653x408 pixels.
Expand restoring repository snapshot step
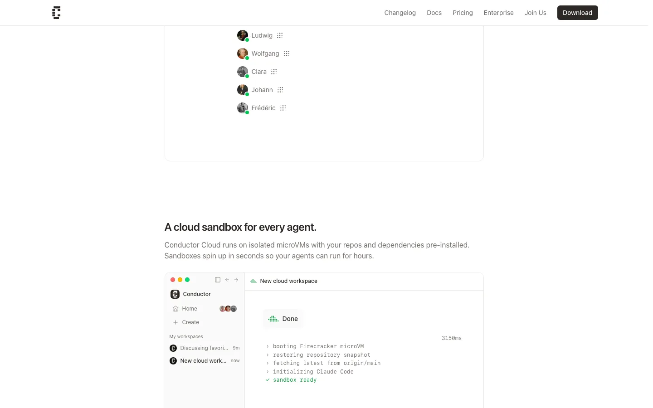[x=318, y=355]
